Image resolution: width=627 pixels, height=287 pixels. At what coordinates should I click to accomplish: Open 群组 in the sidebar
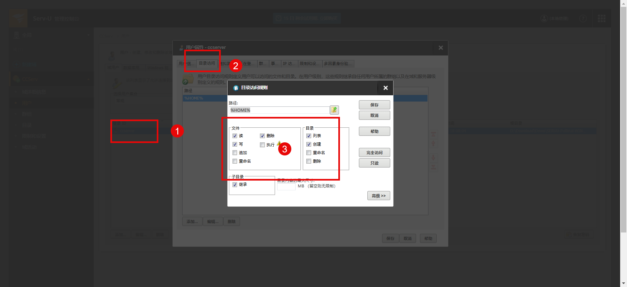tap(27, 114)
